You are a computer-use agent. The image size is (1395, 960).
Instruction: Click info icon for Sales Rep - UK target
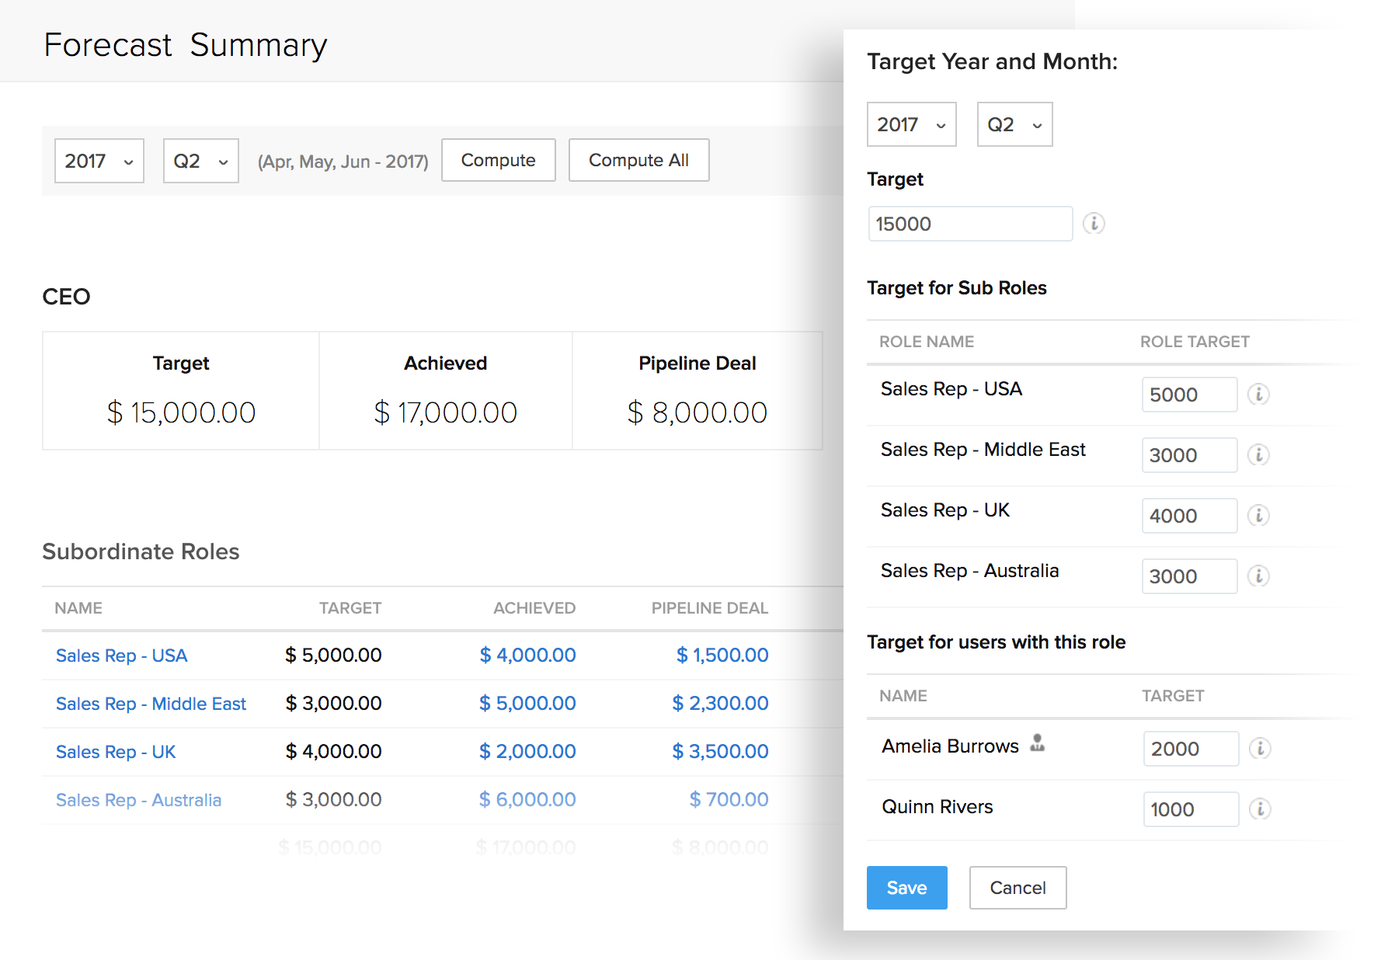(x=1258, y=516)
